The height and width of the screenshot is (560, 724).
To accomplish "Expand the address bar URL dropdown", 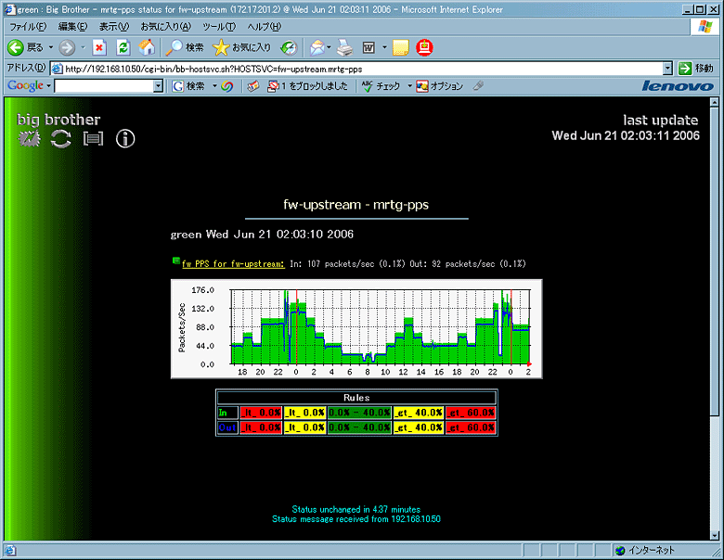I will (x=667, y=68).
